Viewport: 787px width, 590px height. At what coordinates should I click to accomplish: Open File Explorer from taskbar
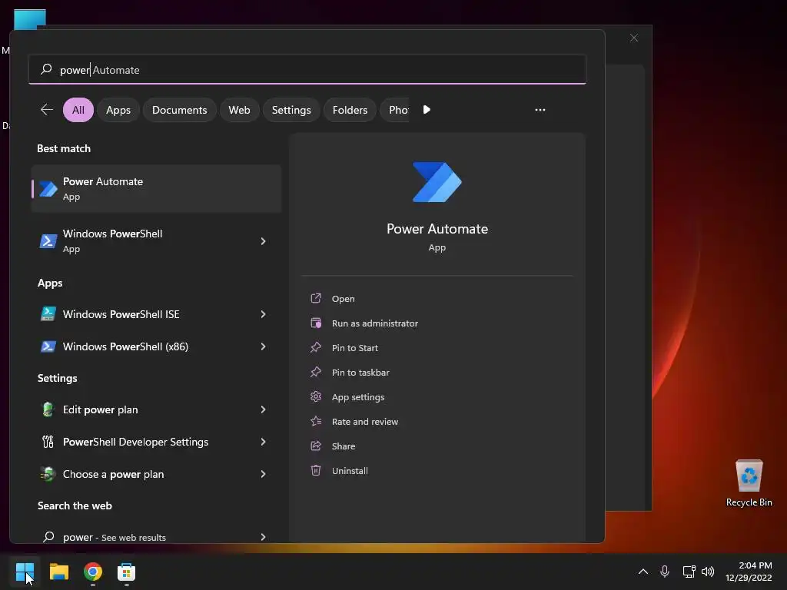[x=58, y=572]
